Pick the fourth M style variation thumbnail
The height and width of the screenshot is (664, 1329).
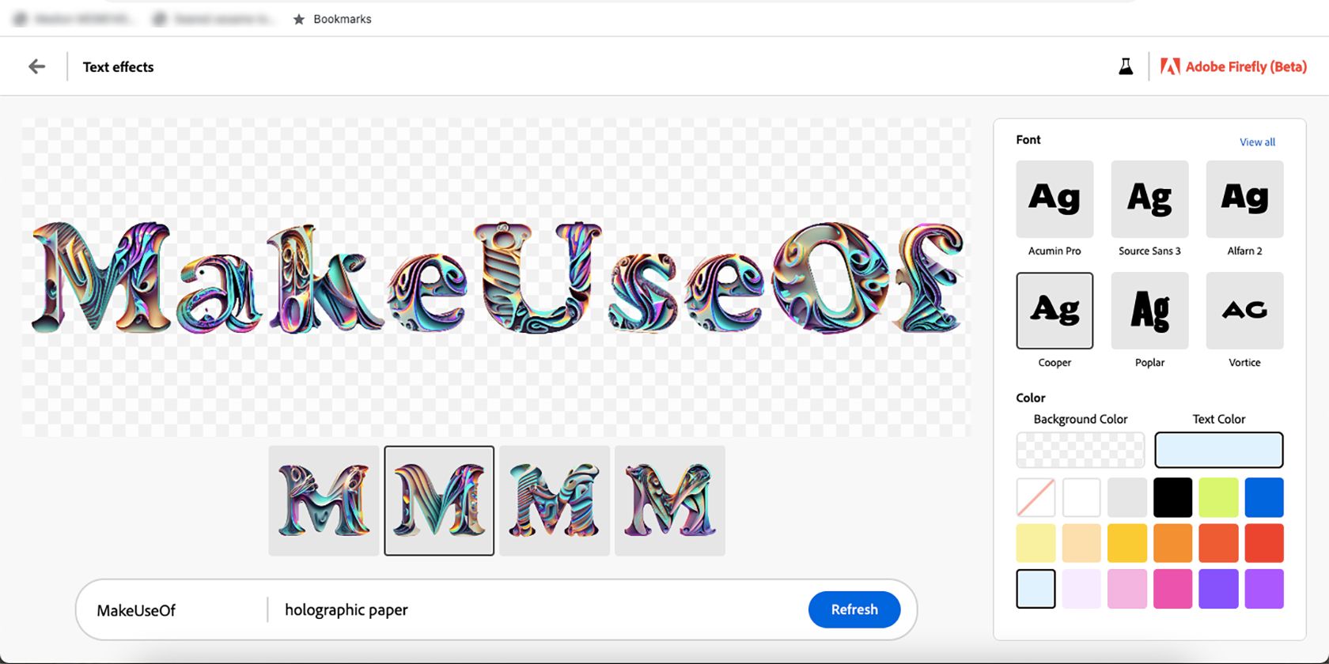670,500
